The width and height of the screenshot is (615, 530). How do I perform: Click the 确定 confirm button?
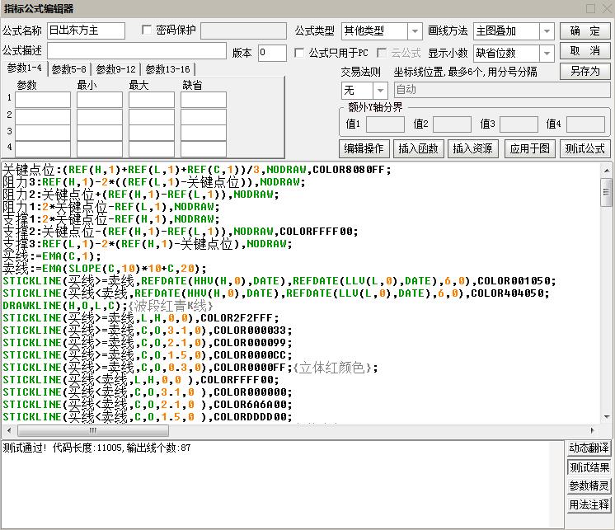click(585, 30)
